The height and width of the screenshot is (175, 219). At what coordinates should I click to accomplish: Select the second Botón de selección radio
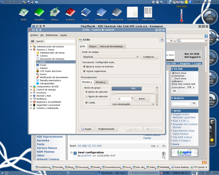tap(87, 97)
